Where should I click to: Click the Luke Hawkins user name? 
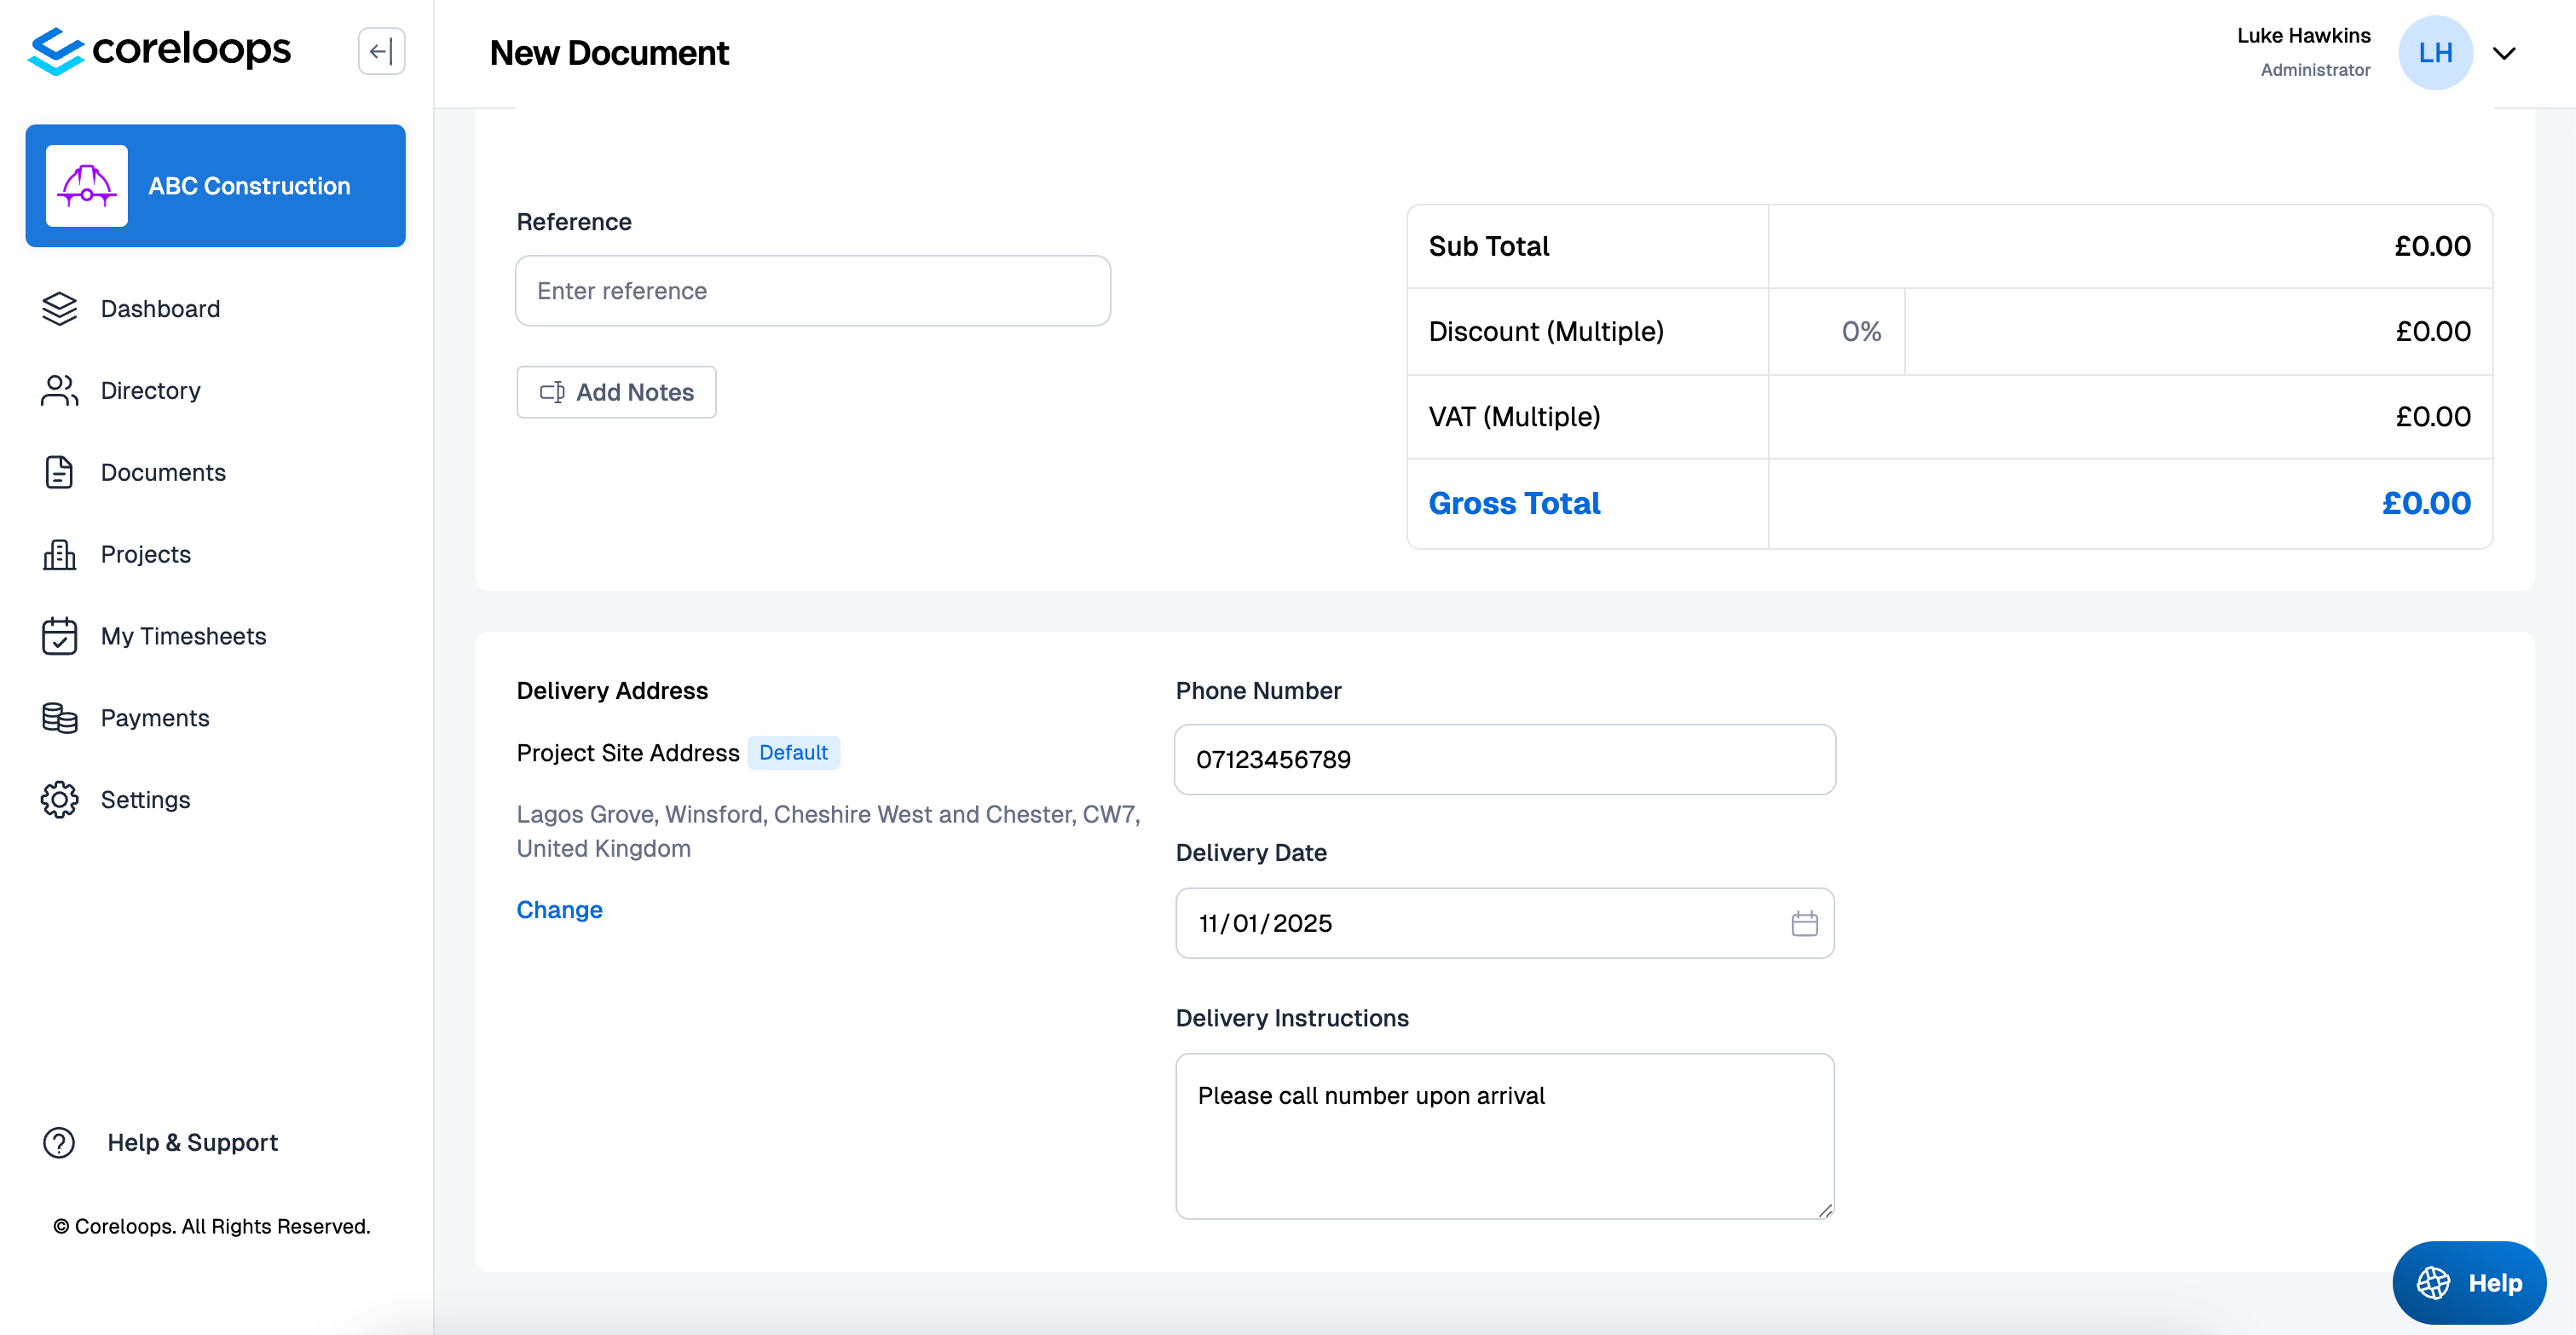point(2303,36)
